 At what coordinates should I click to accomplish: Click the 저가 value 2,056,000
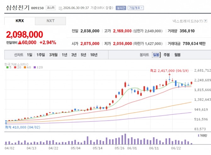pyautogui.click(x=122, y=44)
